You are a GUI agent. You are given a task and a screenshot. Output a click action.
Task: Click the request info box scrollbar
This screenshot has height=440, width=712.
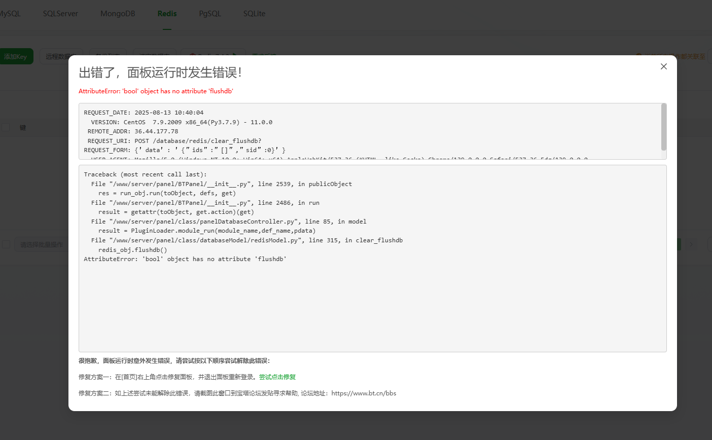point(664,127)
